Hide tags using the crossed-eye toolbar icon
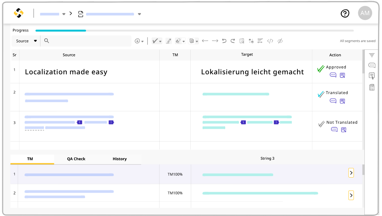Screen dimensions: 382x216 (x=280, y=41)
